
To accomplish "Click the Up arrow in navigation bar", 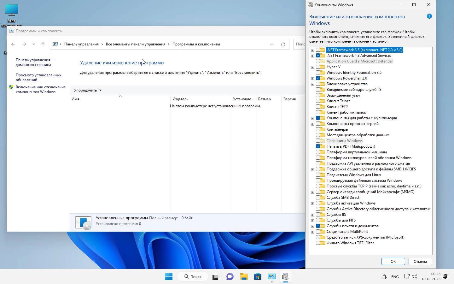I will (43, 44).
